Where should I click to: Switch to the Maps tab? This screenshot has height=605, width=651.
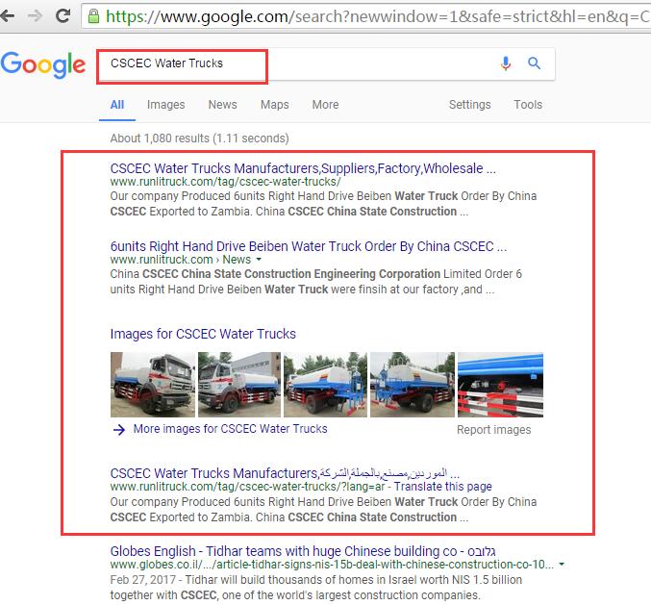pyautogui.click(x=274, y=105)
